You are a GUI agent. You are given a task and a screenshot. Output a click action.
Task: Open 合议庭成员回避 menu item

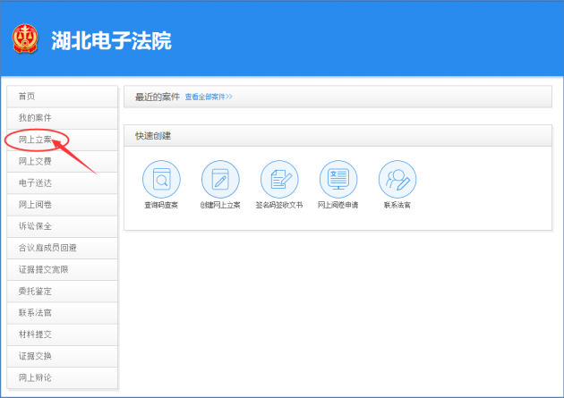[x=62, y=248]
